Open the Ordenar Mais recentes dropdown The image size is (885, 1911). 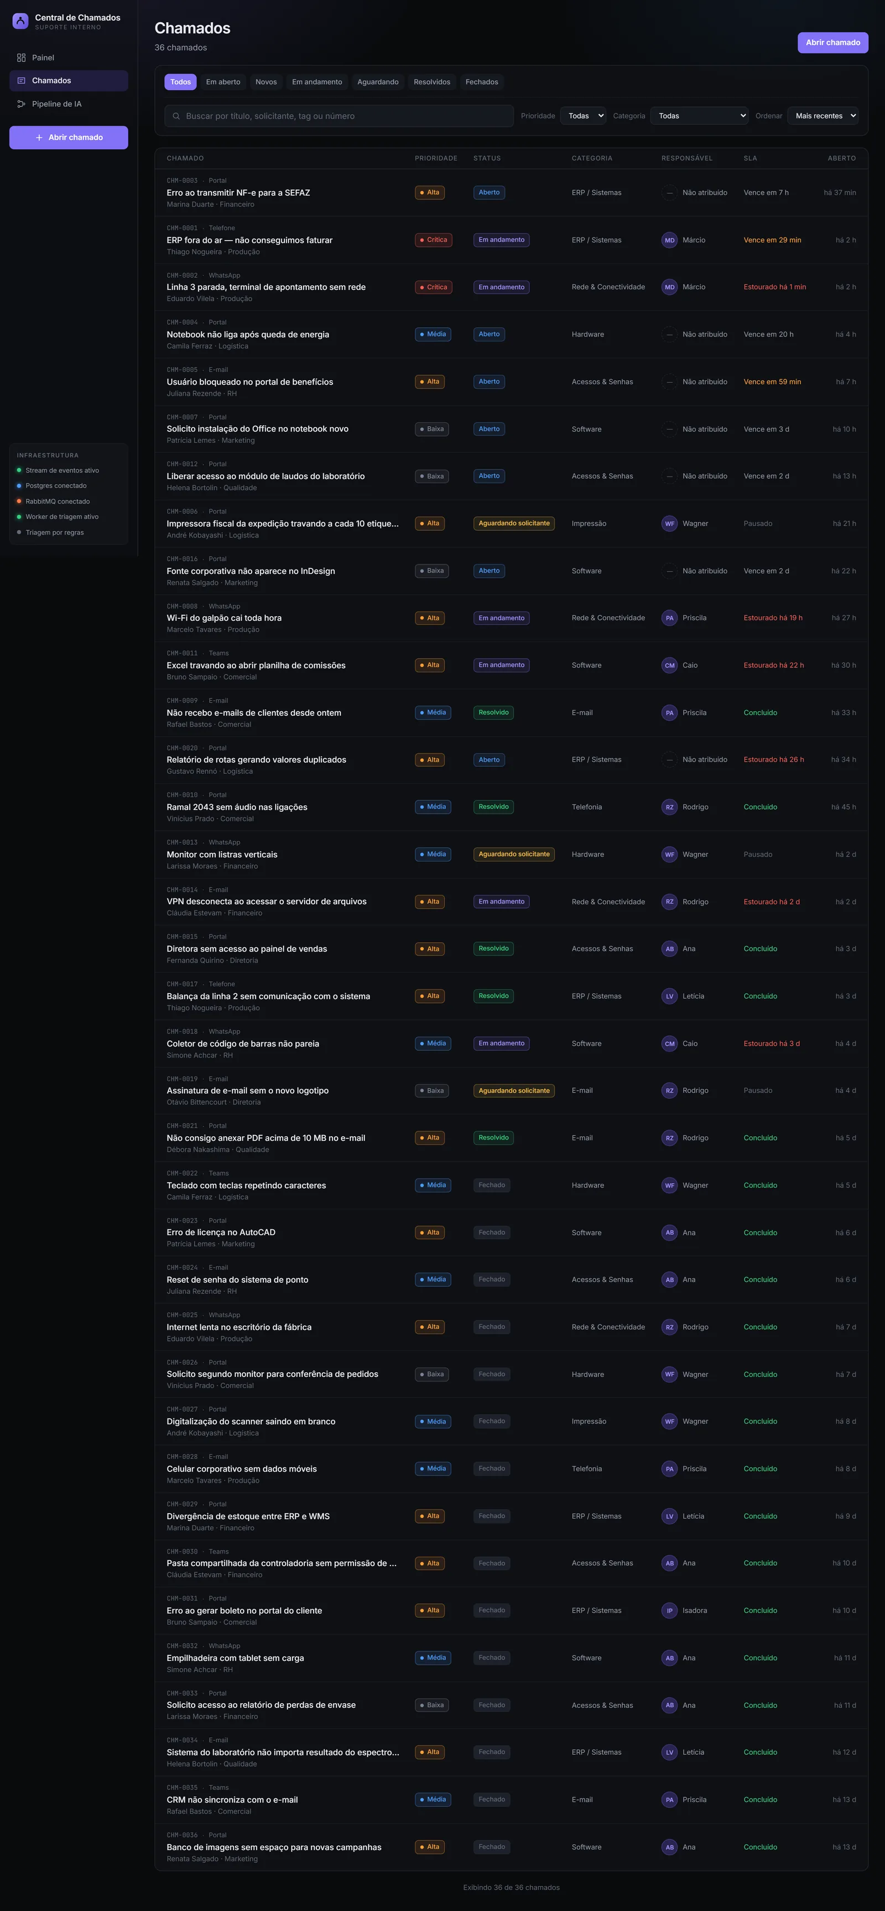coord(822,116)
